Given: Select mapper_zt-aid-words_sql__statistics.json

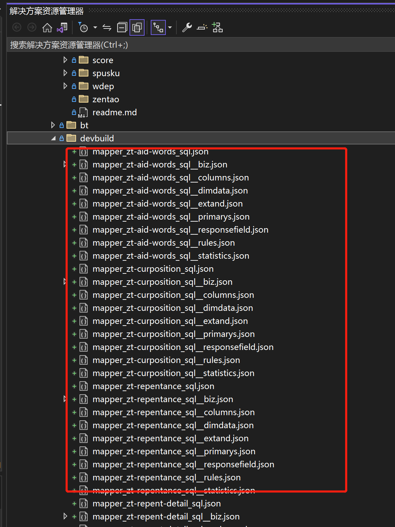Looking at the screenshot, I should pos(171,256).
